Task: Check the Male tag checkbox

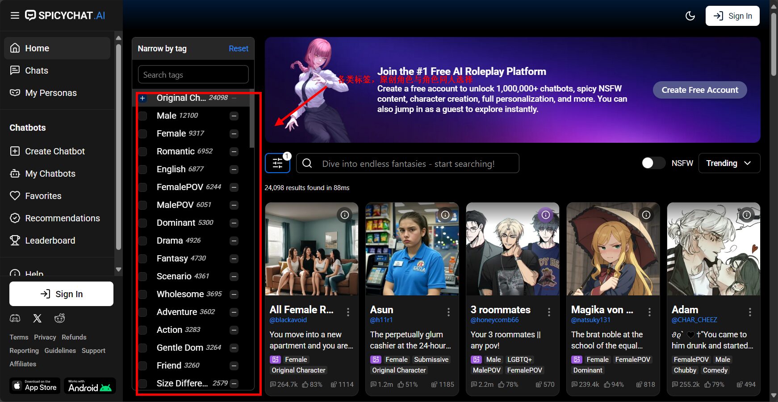Action: 142,116
